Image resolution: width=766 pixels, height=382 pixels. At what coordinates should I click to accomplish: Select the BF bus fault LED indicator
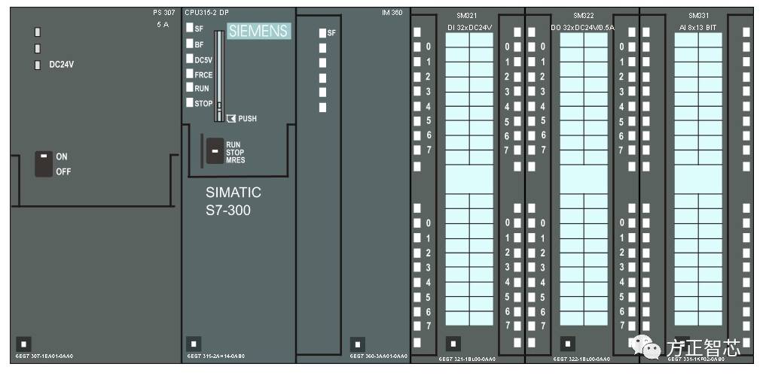tap(190, 44)
